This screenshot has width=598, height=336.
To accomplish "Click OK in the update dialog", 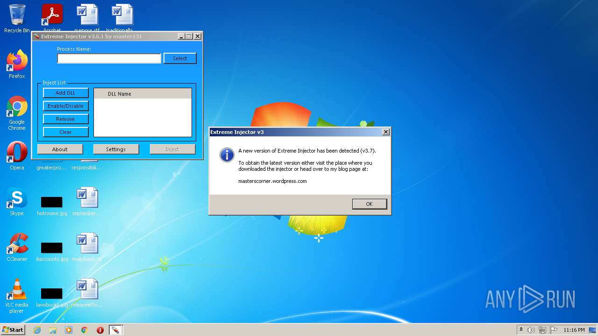I will [369, 204].
